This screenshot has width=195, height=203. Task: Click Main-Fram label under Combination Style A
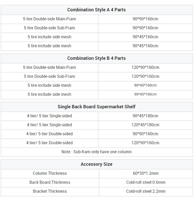(x=49, y=19)
